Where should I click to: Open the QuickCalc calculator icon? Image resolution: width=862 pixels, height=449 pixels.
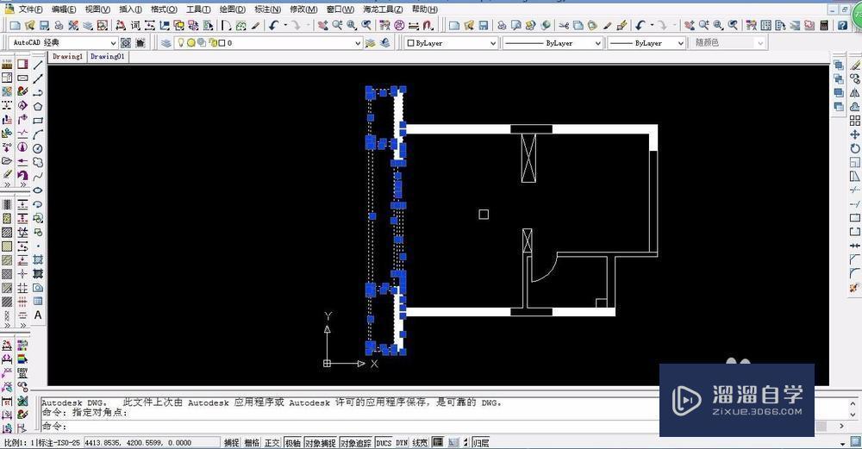click(x=824, y=25)
